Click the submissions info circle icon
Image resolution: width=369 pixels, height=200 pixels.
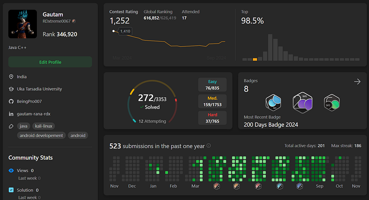coord(208,146)
